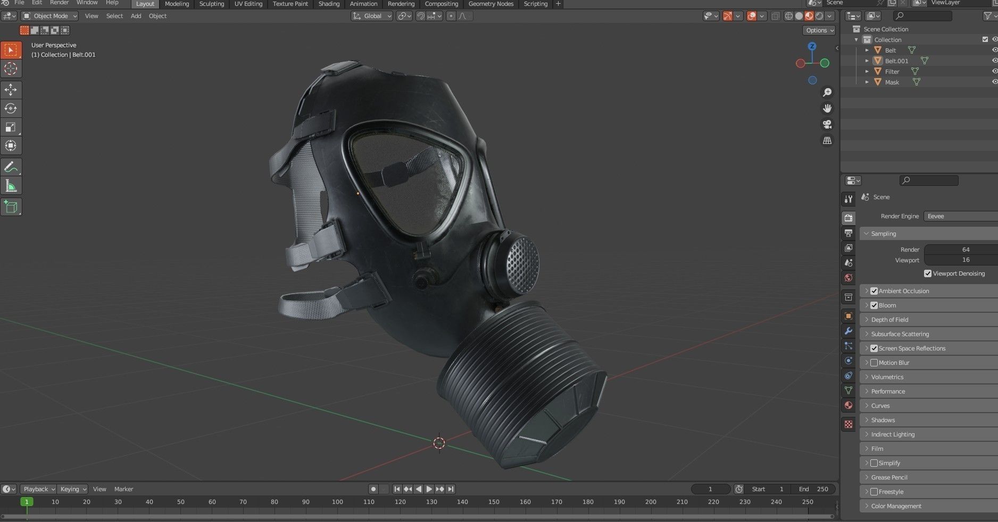This screenshot has height=522, width=998.
Task: Enable Motion Blur checkbox
Action: pos(874,363)
